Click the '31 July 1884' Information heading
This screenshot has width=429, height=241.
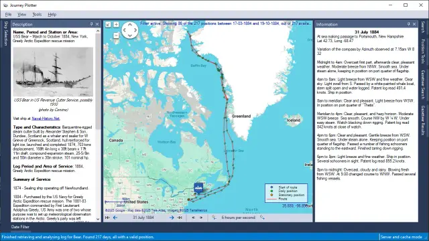[367, 32]
